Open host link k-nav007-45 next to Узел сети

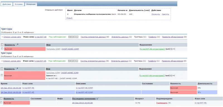coord(40,61)
